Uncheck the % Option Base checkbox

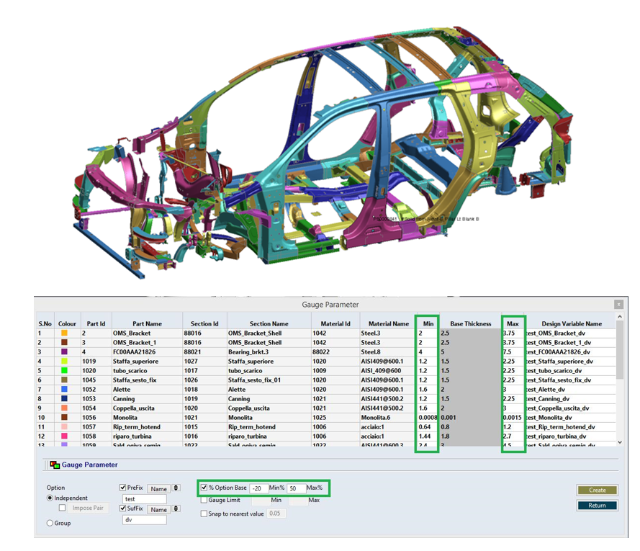click(204, 488)
